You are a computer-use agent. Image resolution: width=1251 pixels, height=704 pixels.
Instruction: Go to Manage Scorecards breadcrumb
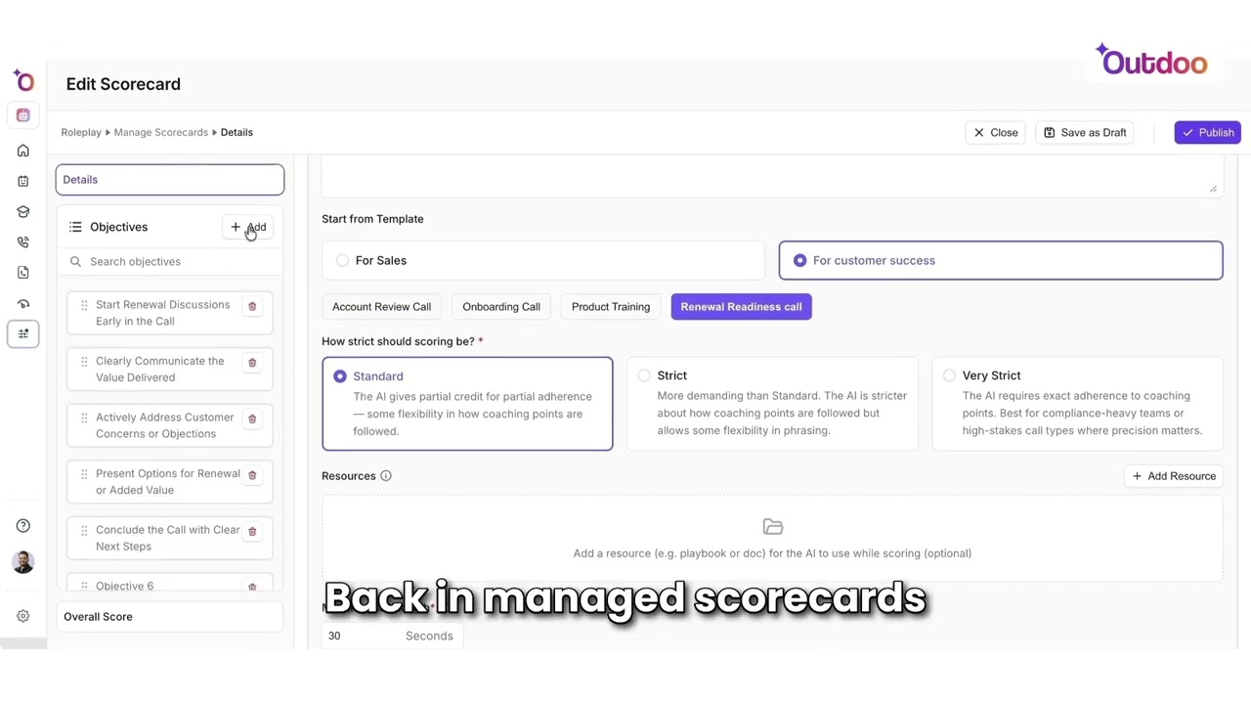(161, 132)
